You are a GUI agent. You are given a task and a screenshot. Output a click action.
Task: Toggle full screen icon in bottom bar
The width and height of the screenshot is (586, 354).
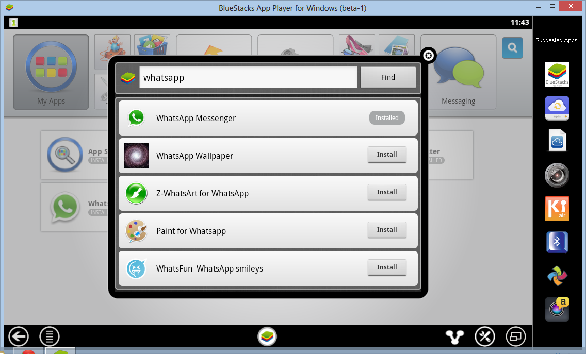coord(516,337)
